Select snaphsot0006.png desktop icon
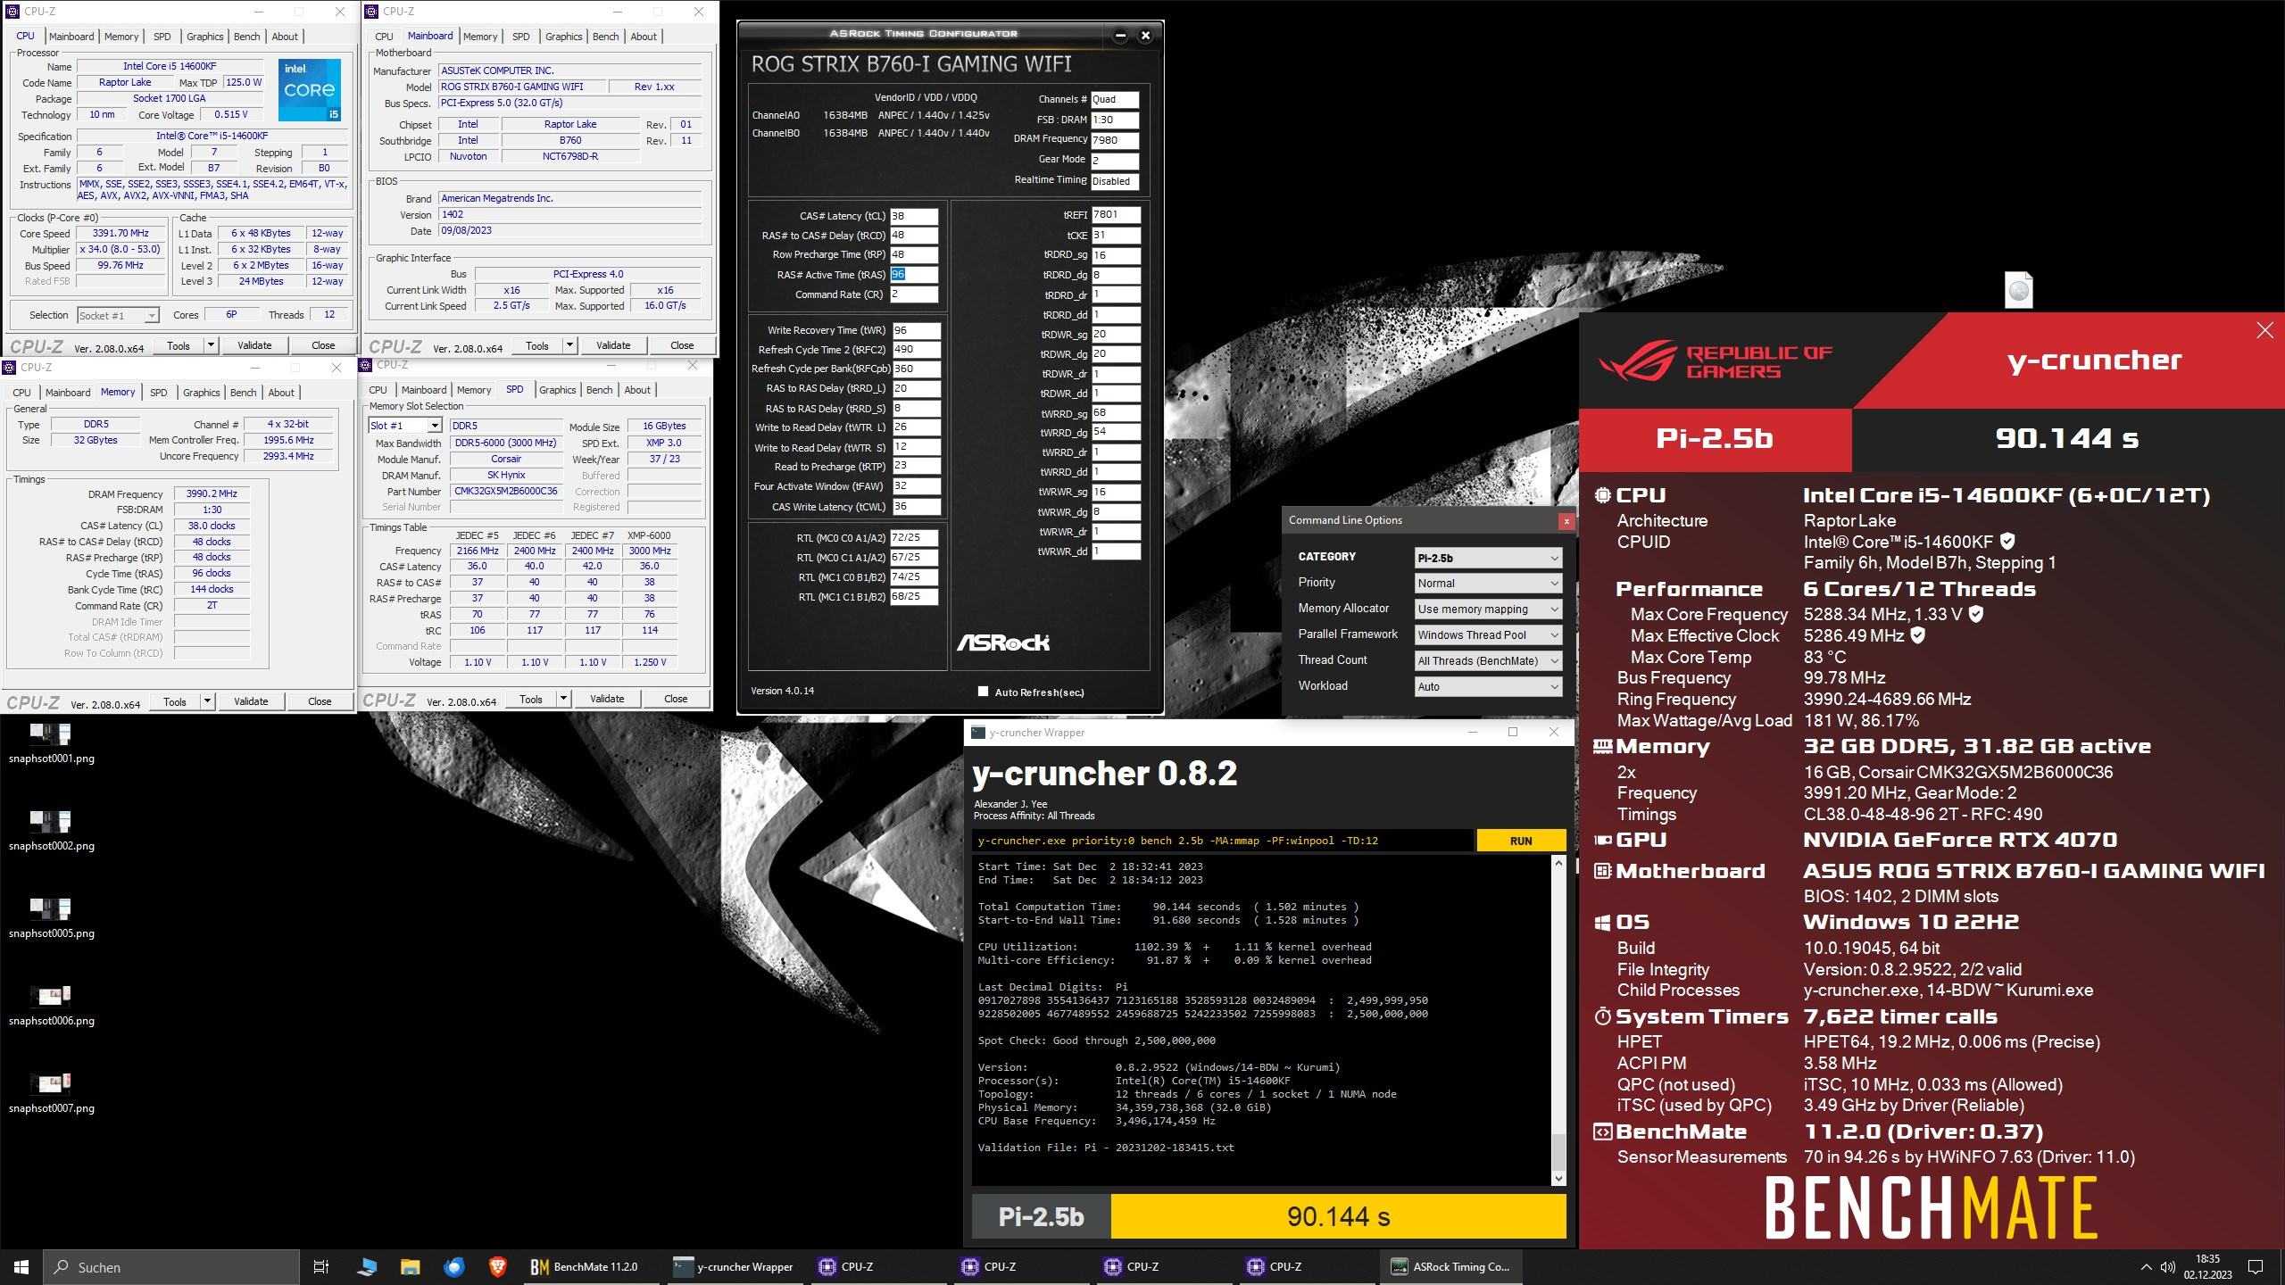 51,1006
